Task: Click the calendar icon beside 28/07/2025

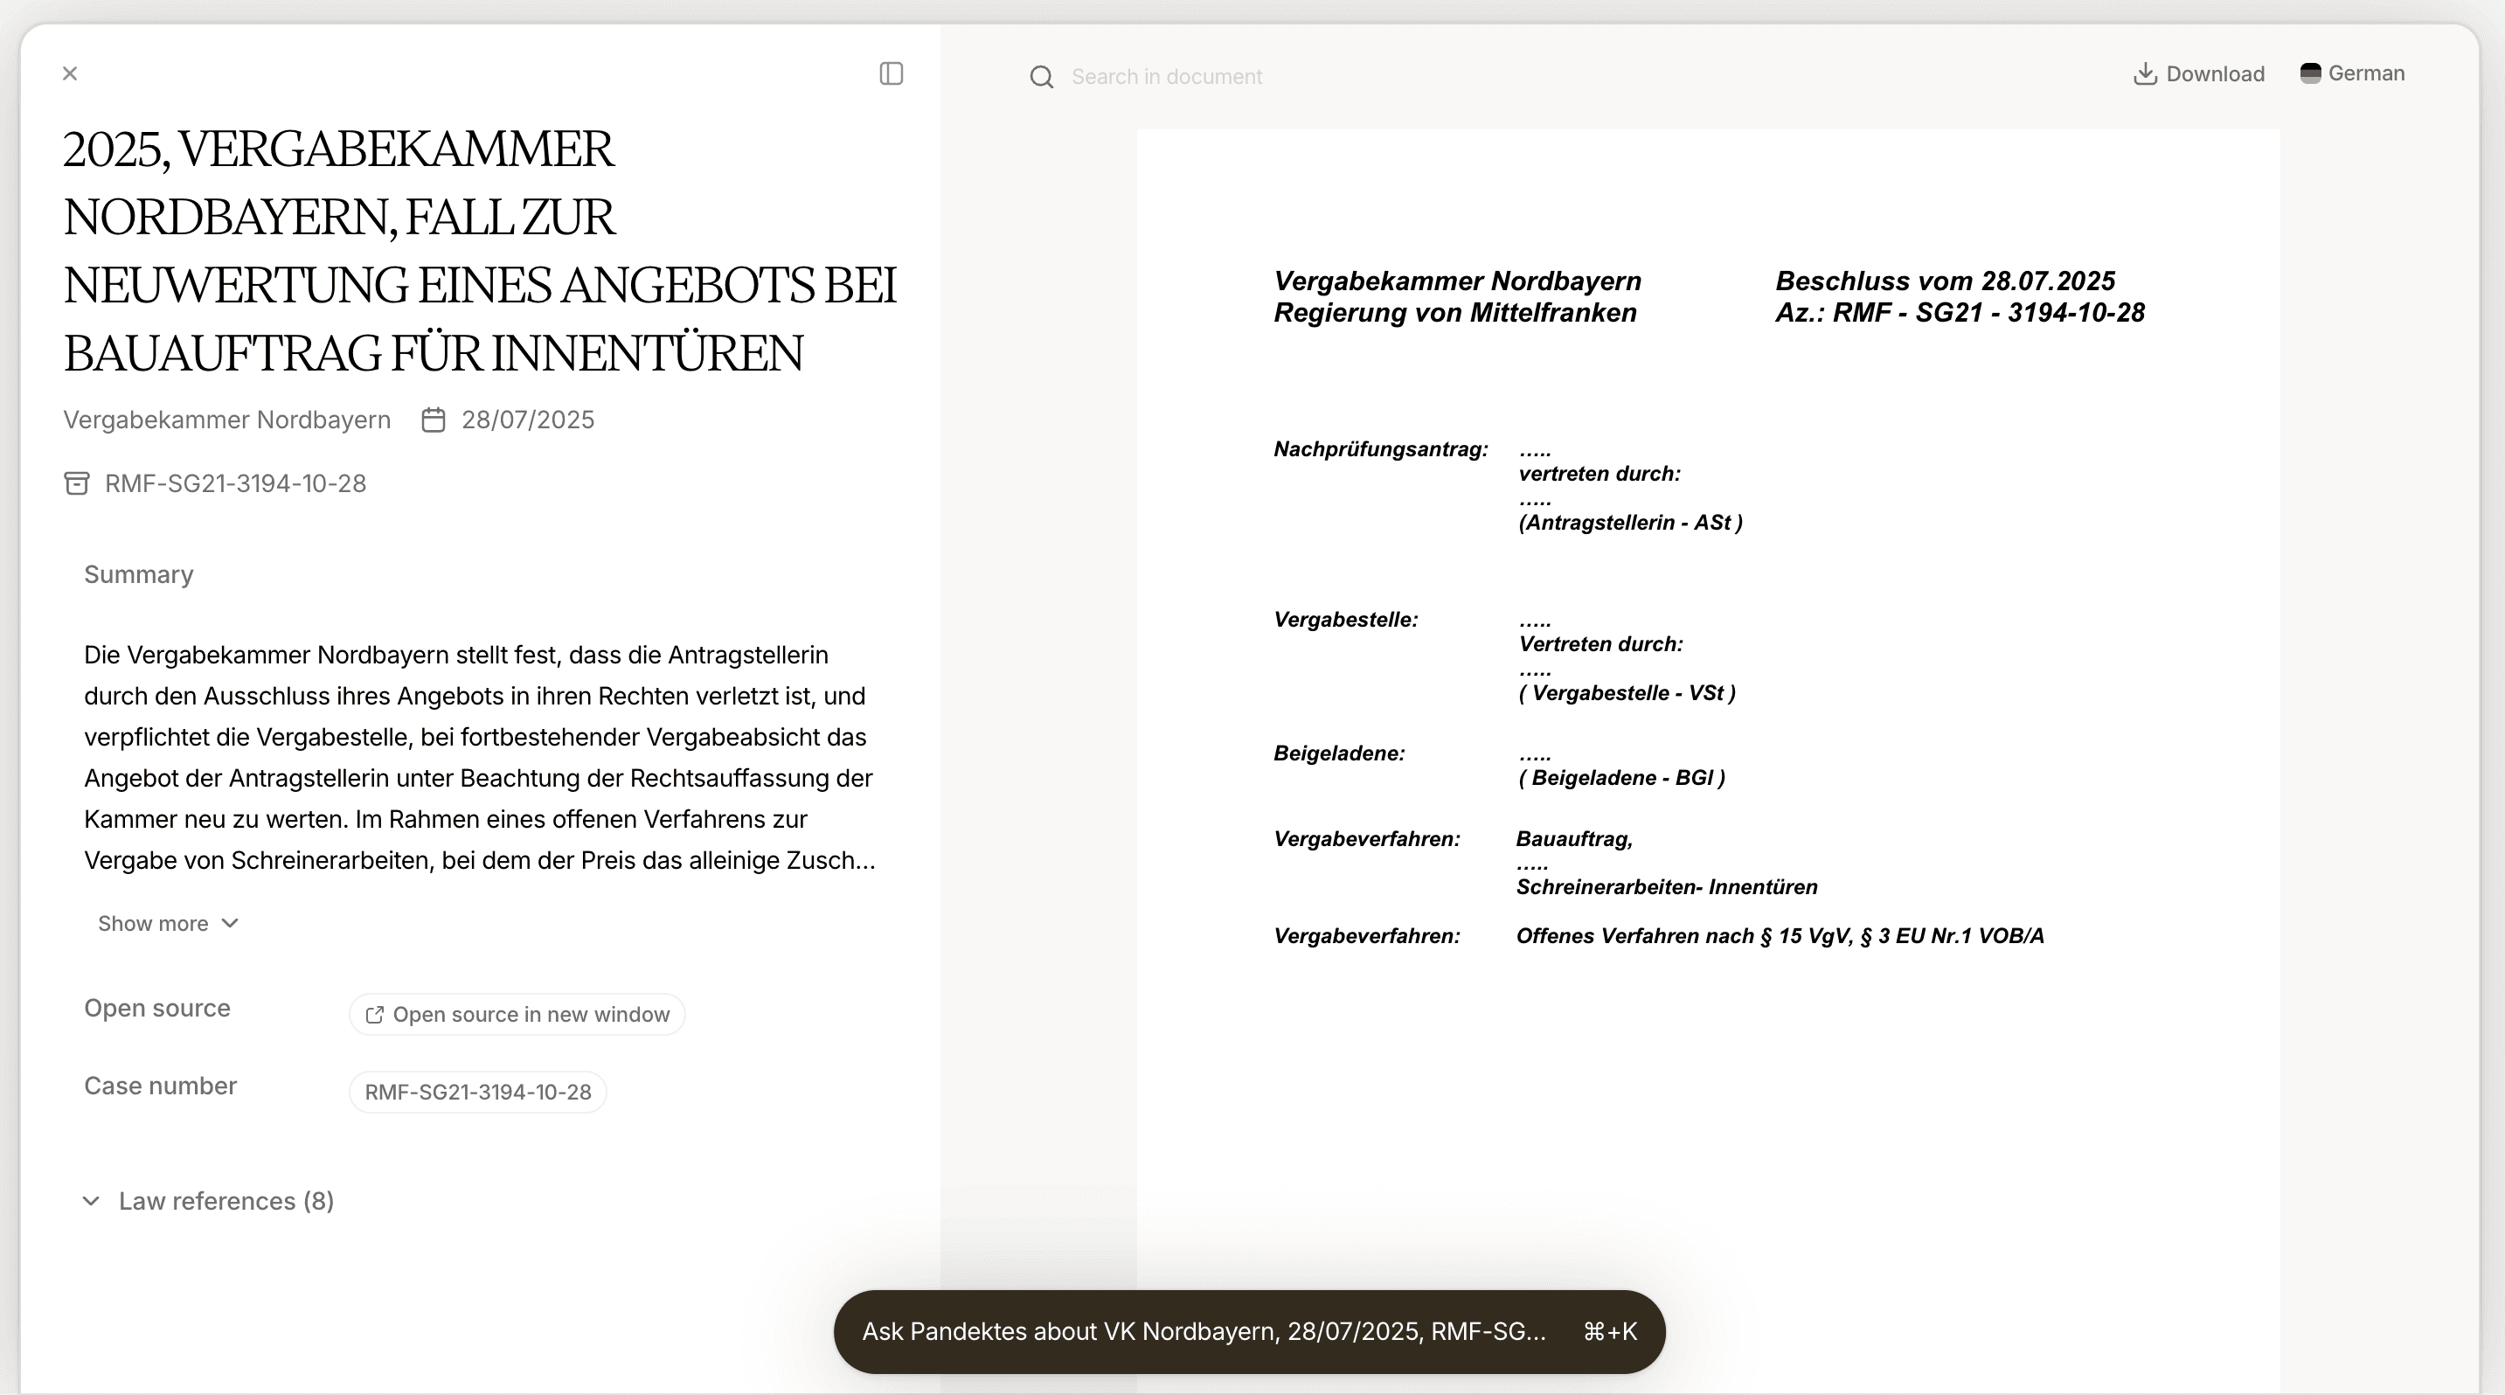Action: pyautogui.click(x=434, y=420)
